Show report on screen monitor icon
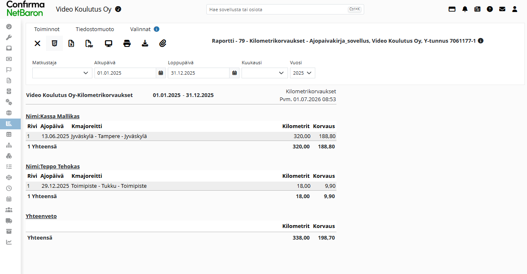 tap(109, 44)
